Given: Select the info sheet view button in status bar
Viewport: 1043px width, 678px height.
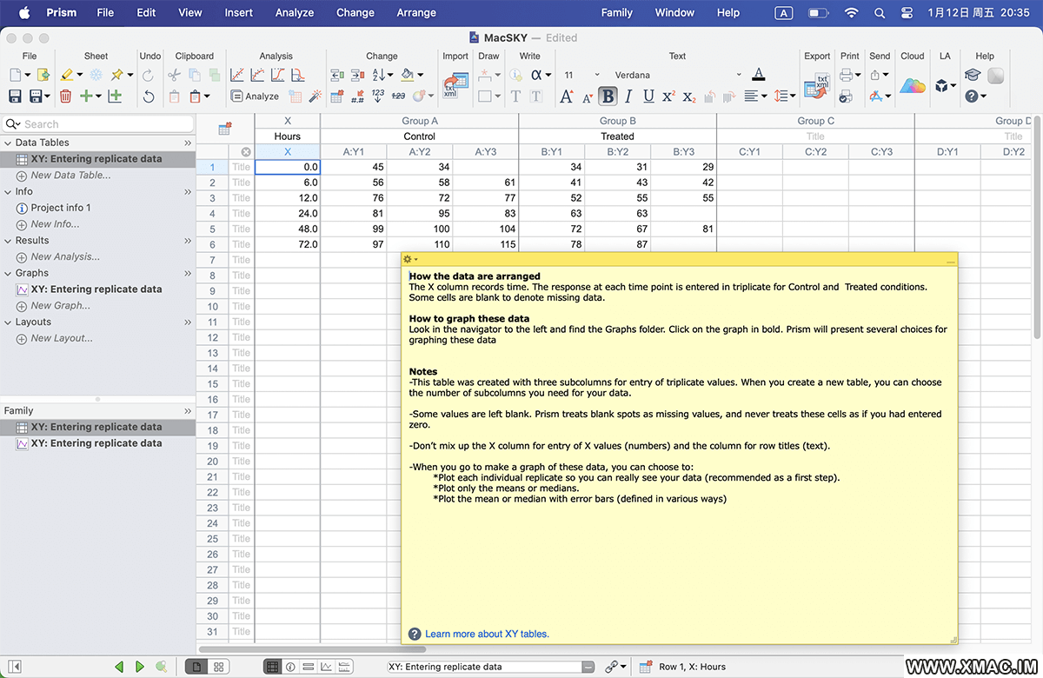Looking at the screenshot, I should click(290, 667).
